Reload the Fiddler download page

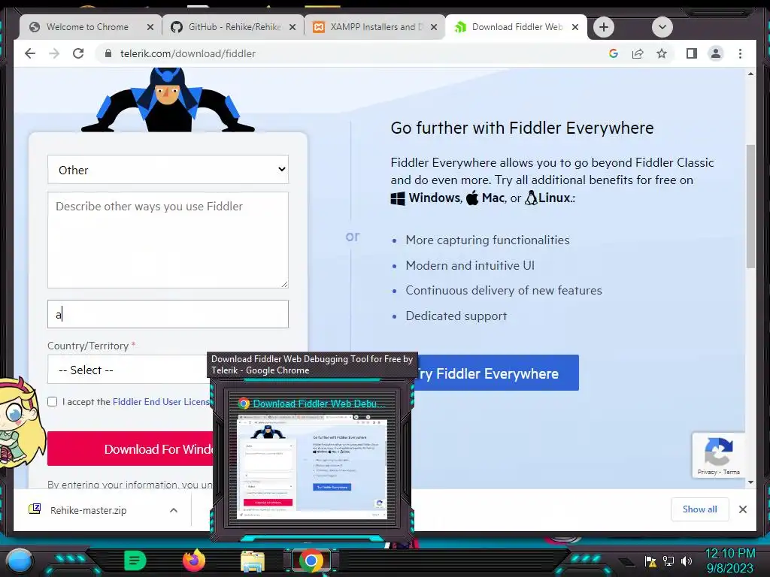pyautogui.click(x=78, y=53)
